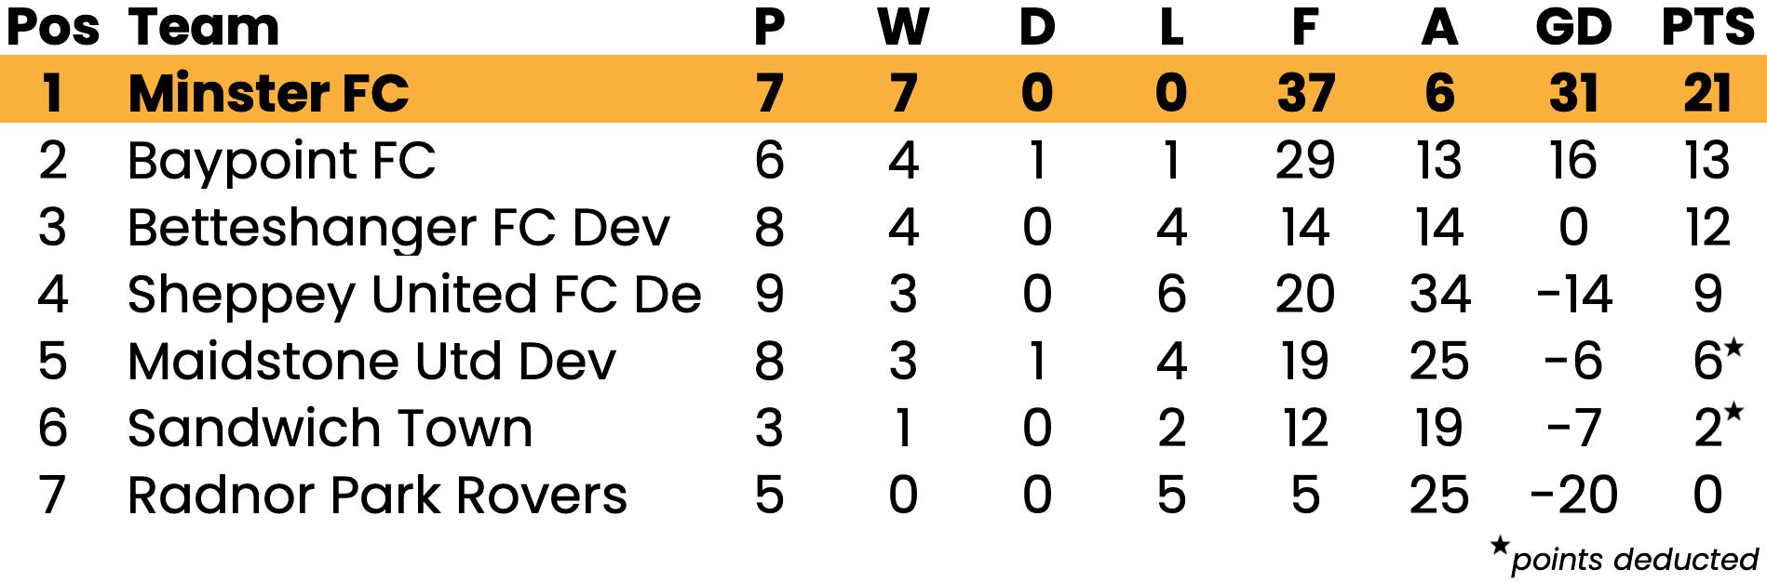
Task: Click the Team column header
Action: pos(204,27)
